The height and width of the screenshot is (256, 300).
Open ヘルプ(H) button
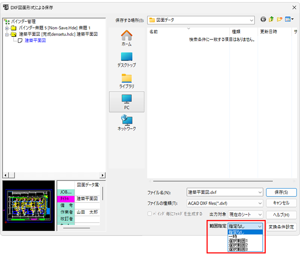[x=281, y=215]
